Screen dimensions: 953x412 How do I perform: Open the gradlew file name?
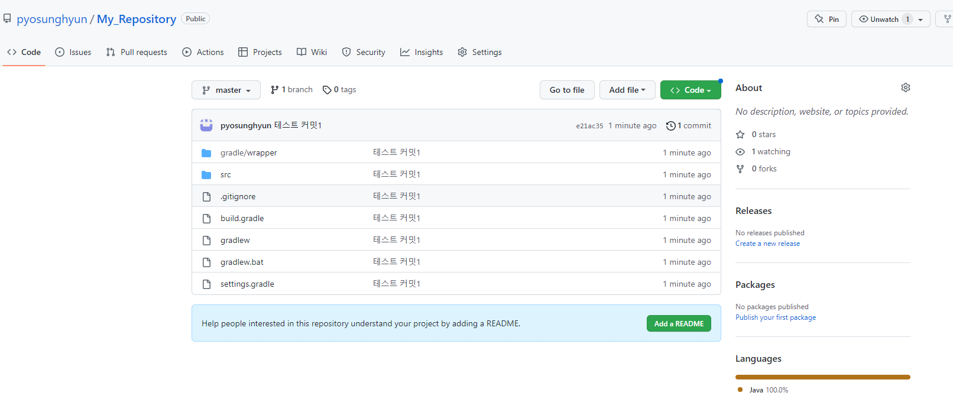coord(235,241)
